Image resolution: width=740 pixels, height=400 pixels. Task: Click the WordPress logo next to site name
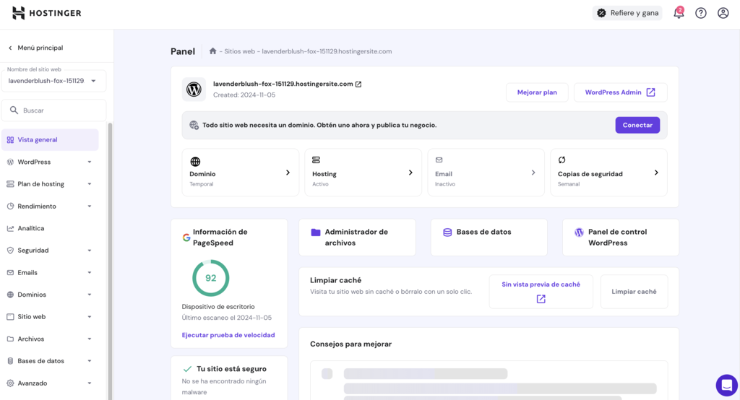[194, 90]
